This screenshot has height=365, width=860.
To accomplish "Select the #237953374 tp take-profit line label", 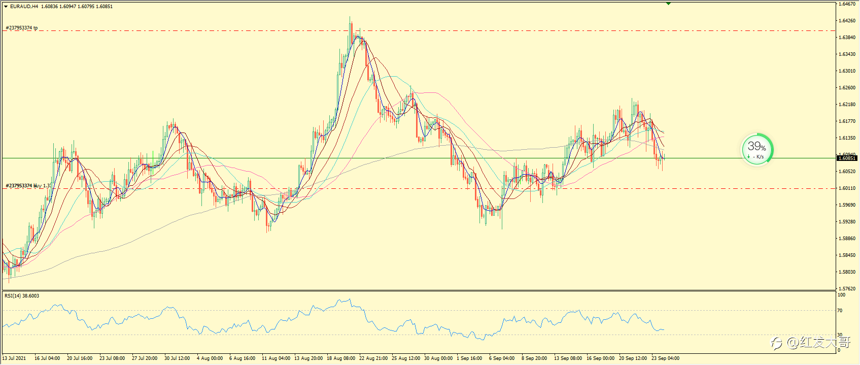I will coord(22,28).
